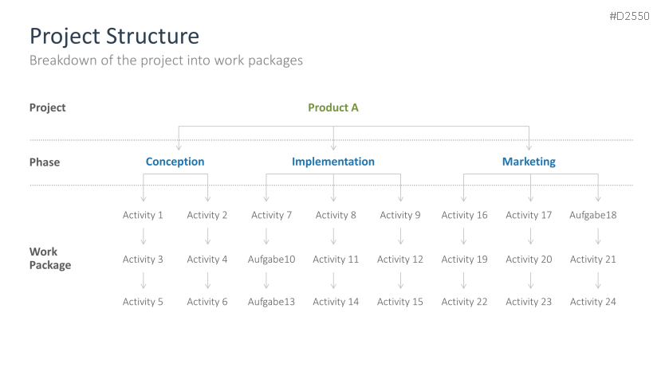Click the Activity 20 text box
This screenshot has width=661, height=371.
[529, 259]
